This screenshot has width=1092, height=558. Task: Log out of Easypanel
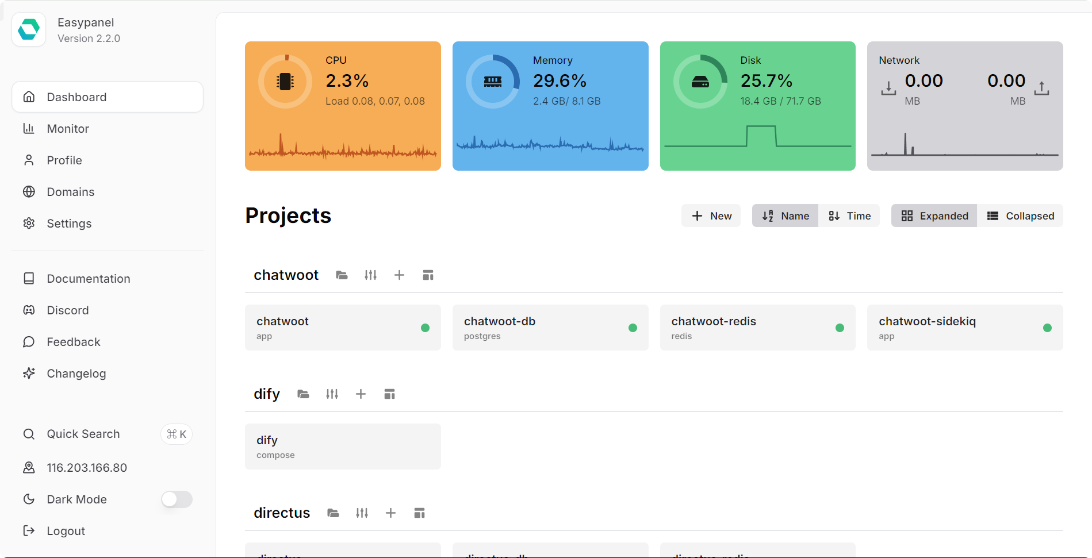[x=108, y=531]
